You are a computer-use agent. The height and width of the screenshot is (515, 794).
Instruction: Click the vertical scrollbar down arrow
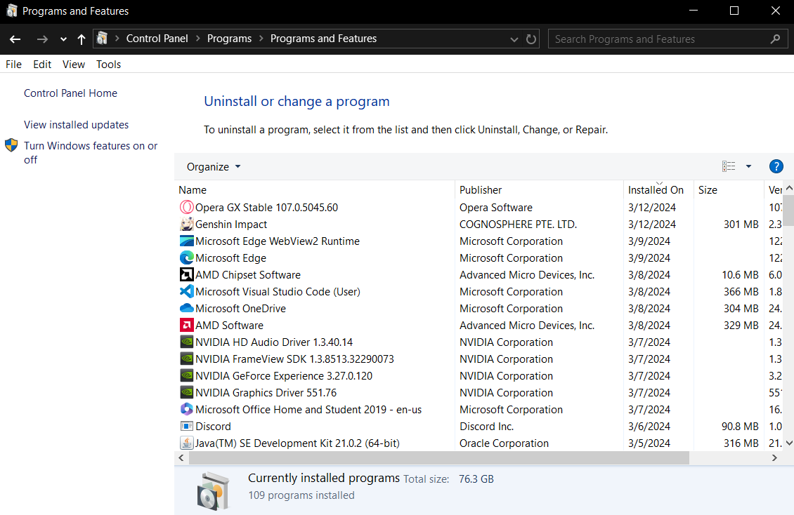[x=789, y=443]
